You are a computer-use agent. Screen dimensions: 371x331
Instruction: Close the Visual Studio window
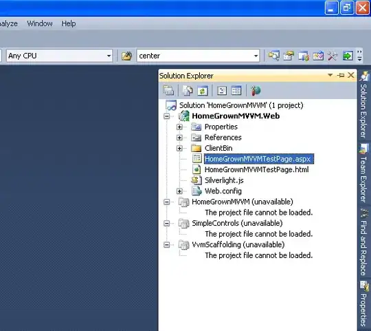(363, 8)
